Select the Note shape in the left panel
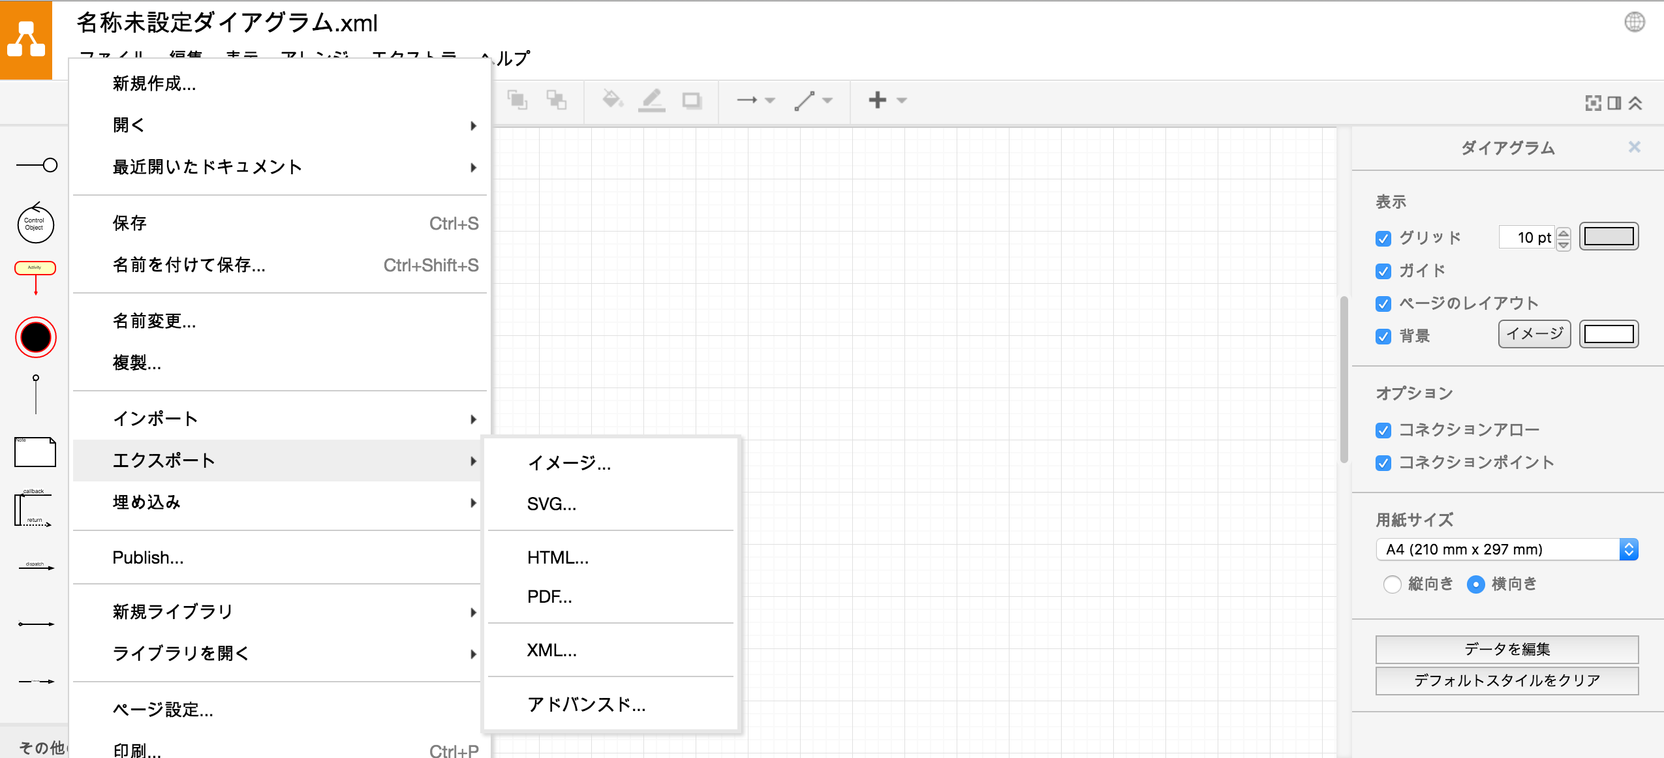 [35, 451]
